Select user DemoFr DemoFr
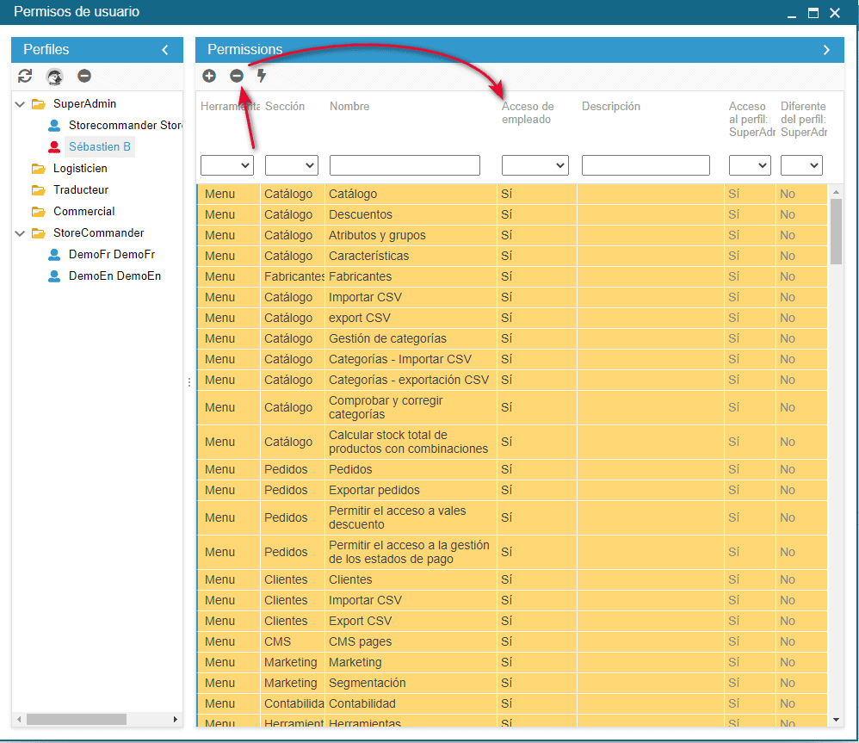 111,255
